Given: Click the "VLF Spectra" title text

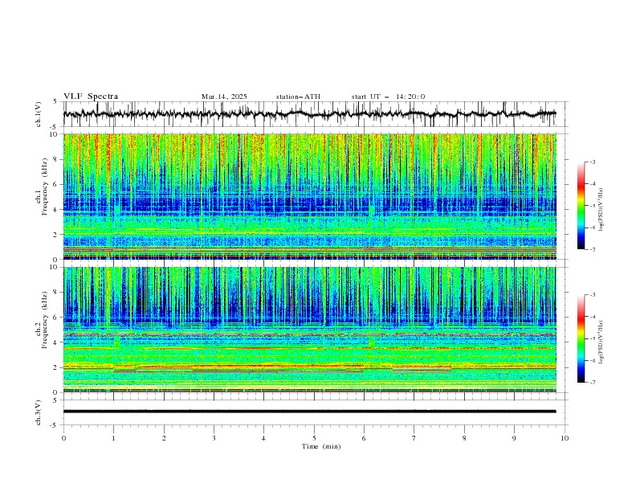Looking at the screenshot, I should (x=91, y=96).
